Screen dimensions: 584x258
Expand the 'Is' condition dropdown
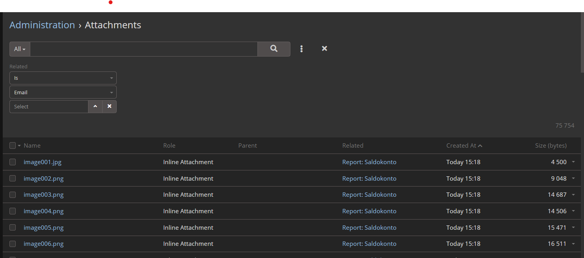[x=63, y=78]
